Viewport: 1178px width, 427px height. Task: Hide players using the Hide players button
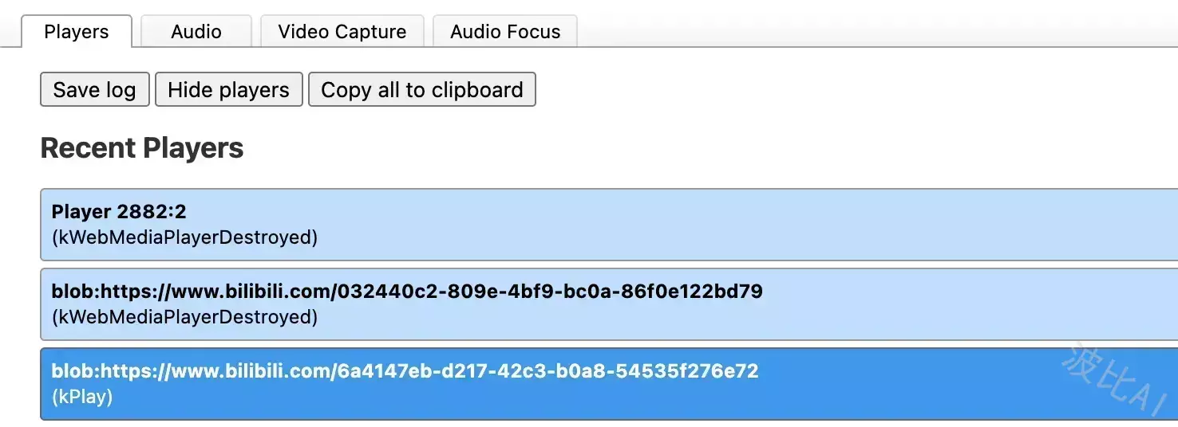(x=229, y=90)
